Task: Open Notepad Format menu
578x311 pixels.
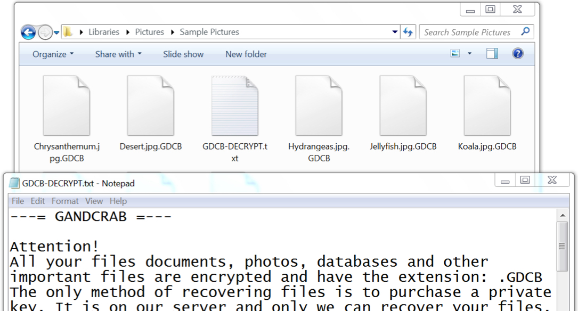Action: [x=65, y=201]
